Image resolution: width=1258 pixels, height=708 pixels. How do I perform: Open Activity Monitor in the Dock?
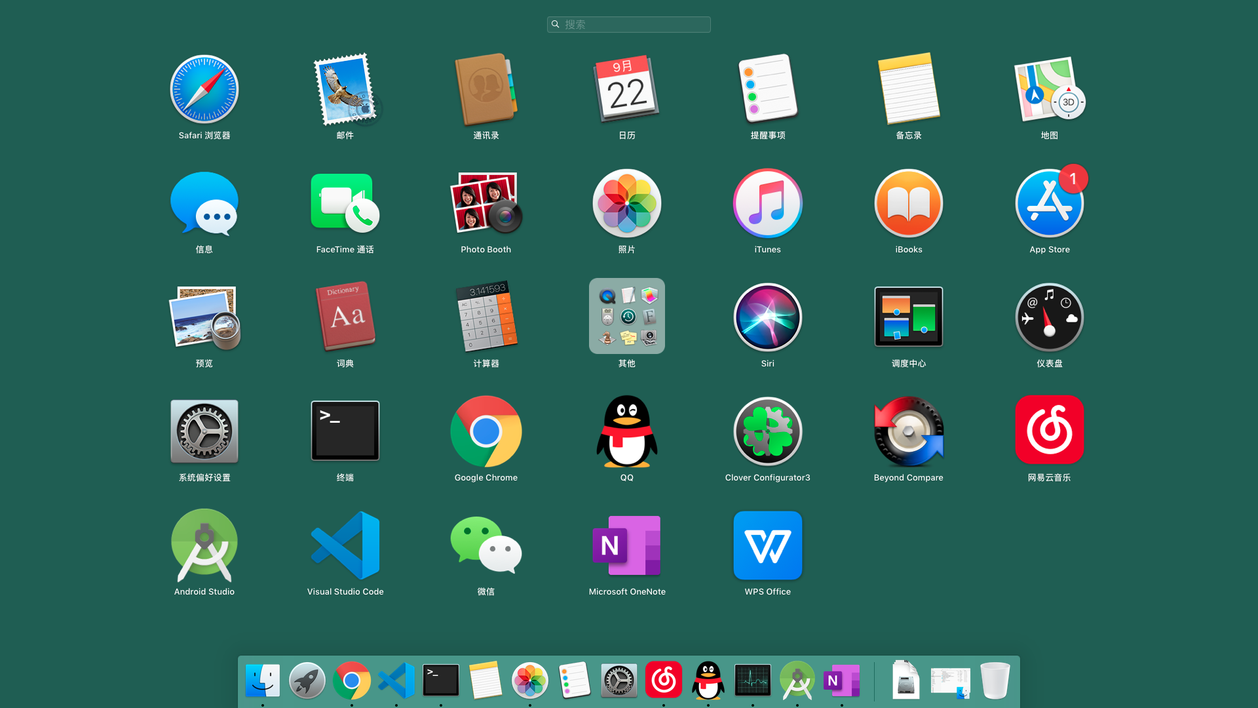point(753,680)
